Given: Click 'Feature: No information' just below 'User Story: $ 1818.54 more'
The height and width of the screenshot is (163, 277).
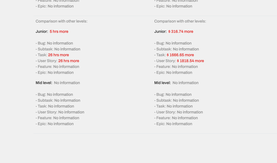Looking at the screenshot, I should click(x=176, y=66).
